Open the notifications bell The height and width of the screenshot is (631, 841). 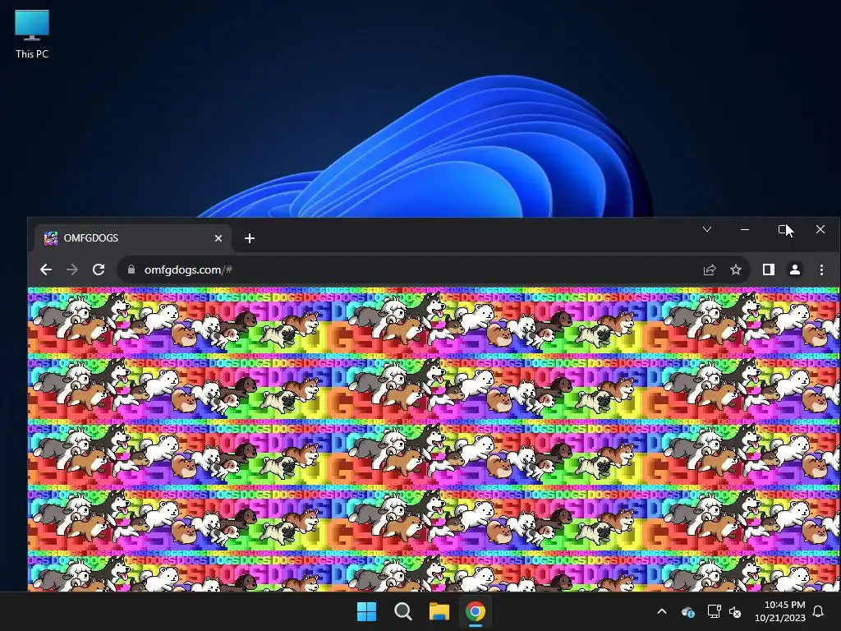[x=819, y=611]
